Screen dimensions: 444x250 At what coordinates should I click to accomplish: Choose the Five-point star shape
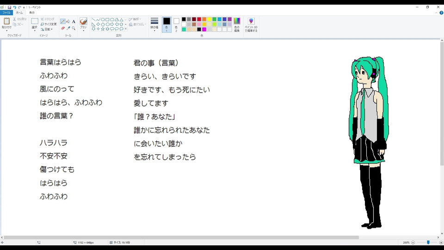pos(103,29)
